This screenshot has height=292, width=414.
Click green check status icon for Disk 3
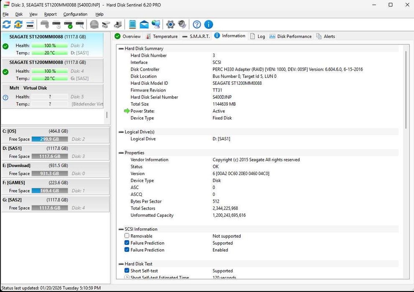click(x=5, y=46)
